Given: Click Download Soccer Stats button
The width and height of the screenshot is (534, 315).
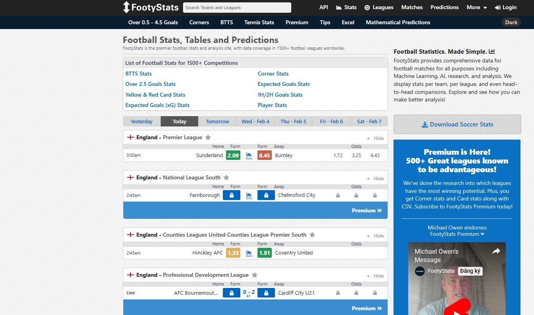Looking at the screenshot, I should (x=457, y=124).
